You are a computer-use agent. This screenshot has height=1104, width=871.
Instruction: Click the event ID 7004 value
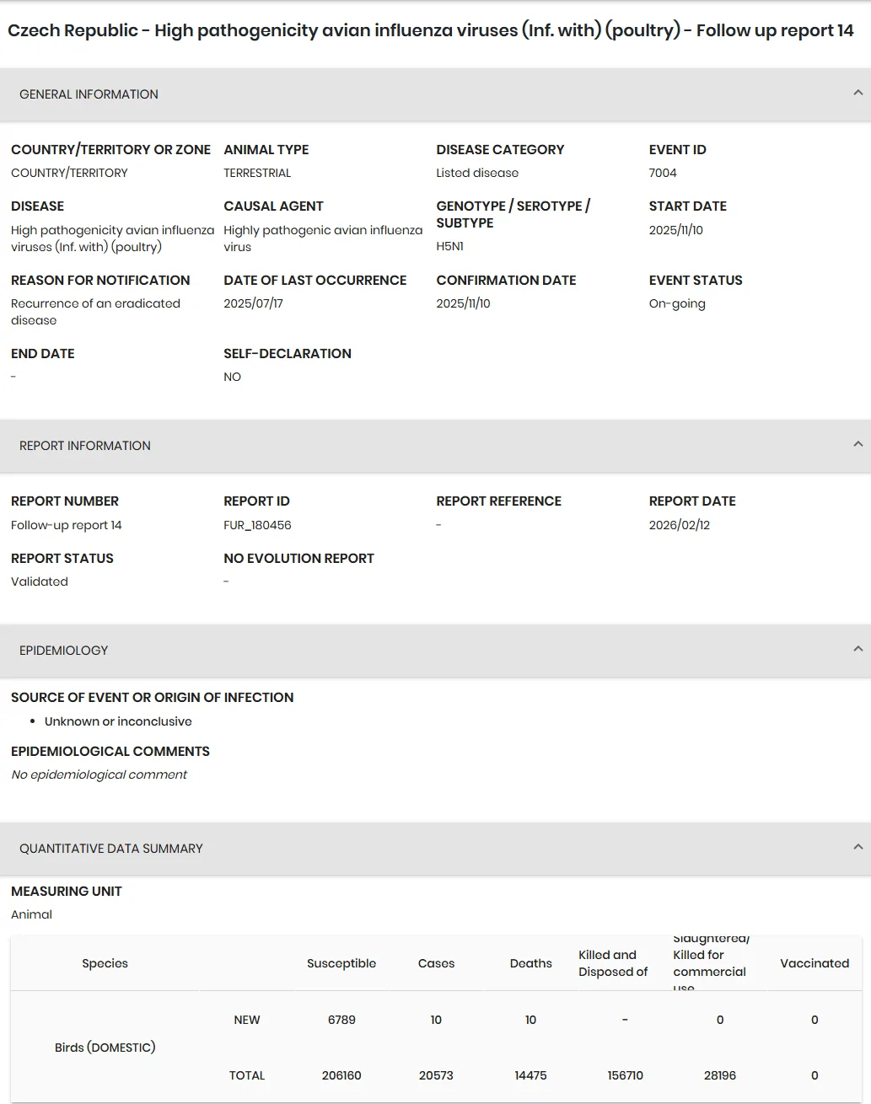(663, 173)
